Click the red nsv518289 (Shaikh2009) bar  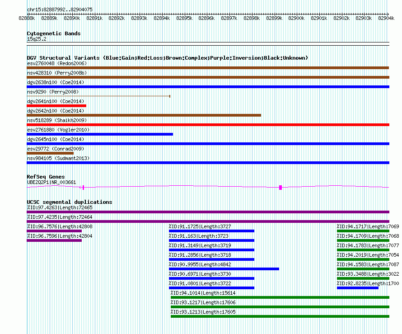pyautogui.click(x=208, y=125)
